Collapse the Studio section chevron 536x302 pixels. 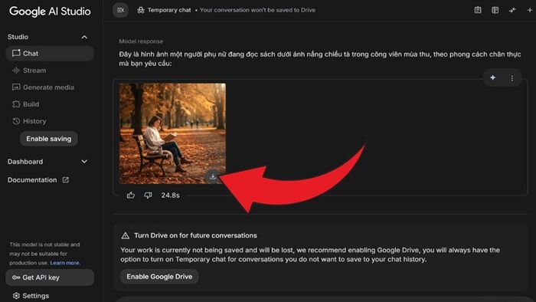click(84, 37)
